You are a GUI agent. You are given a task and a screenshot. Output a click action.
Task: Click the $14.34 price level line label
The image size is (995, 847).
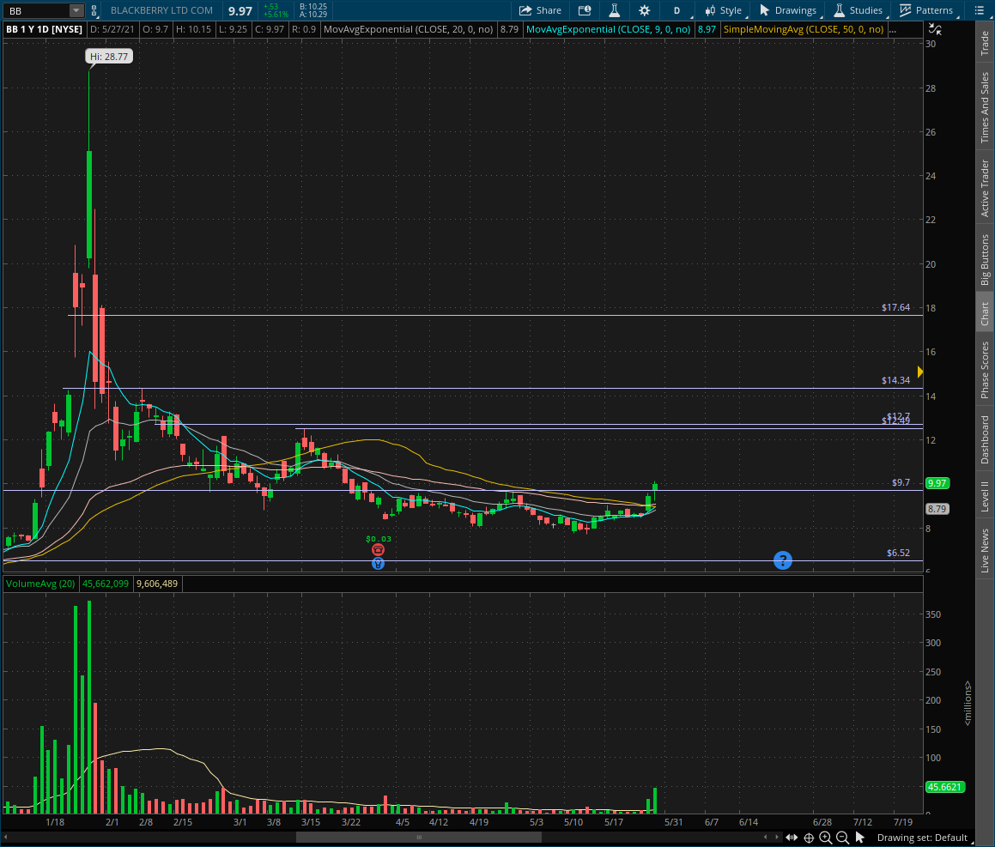[895, 381]
